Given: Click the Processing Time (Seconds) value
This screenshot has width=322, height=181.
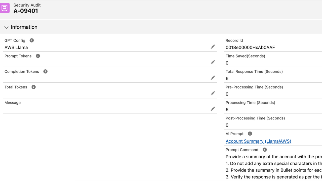Looking at the screenshot, I should 227,110.
